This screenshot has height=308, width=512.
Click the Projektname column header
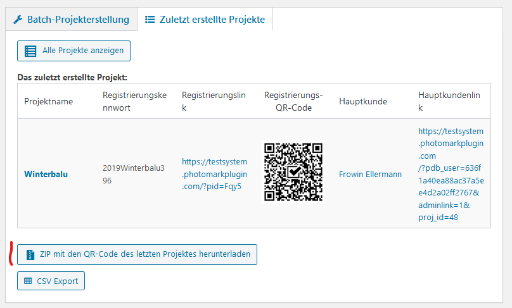coord(49,101)
